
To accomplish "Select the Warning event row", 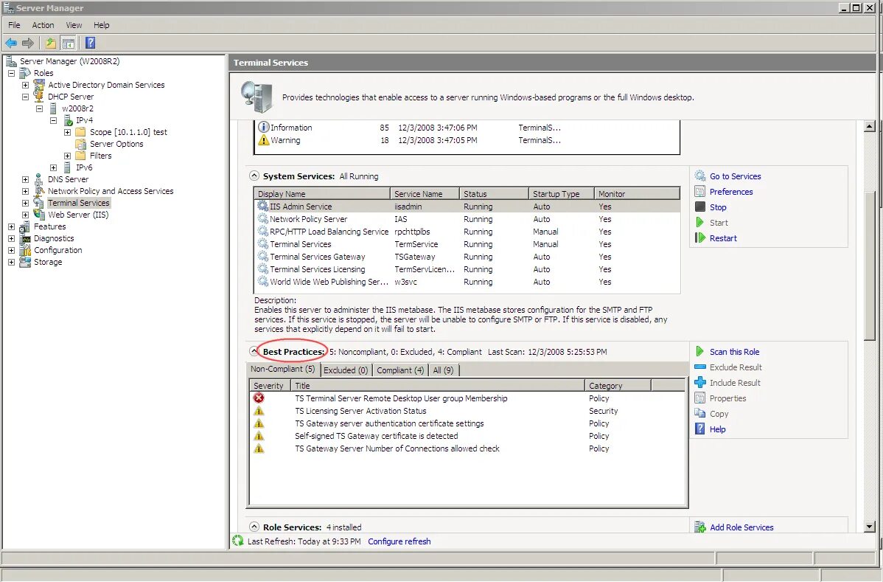I will (467, 140).
